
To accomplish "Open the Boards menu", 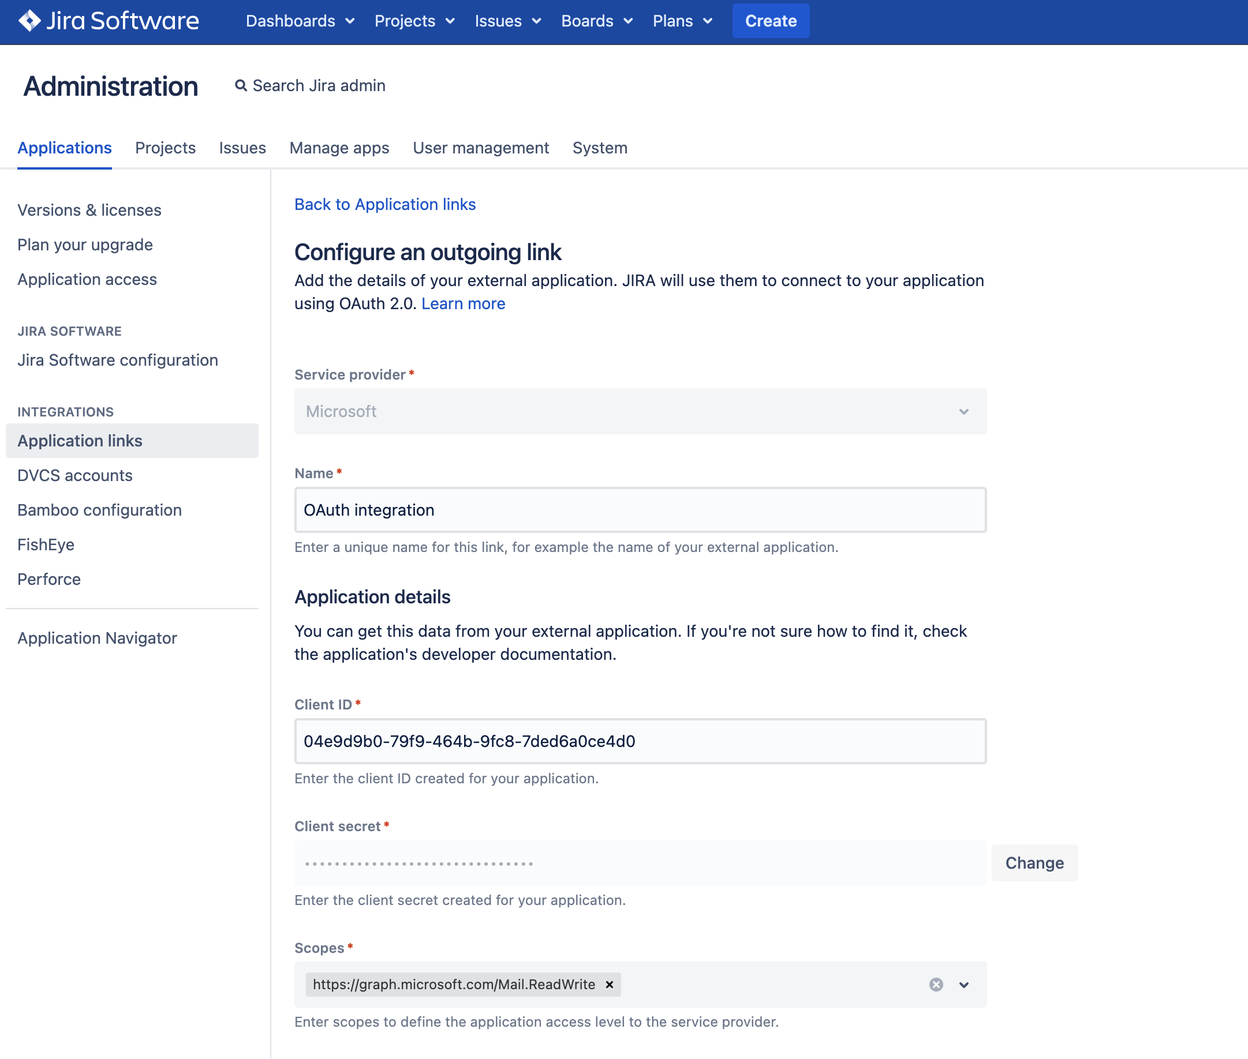I will [594, 21].
